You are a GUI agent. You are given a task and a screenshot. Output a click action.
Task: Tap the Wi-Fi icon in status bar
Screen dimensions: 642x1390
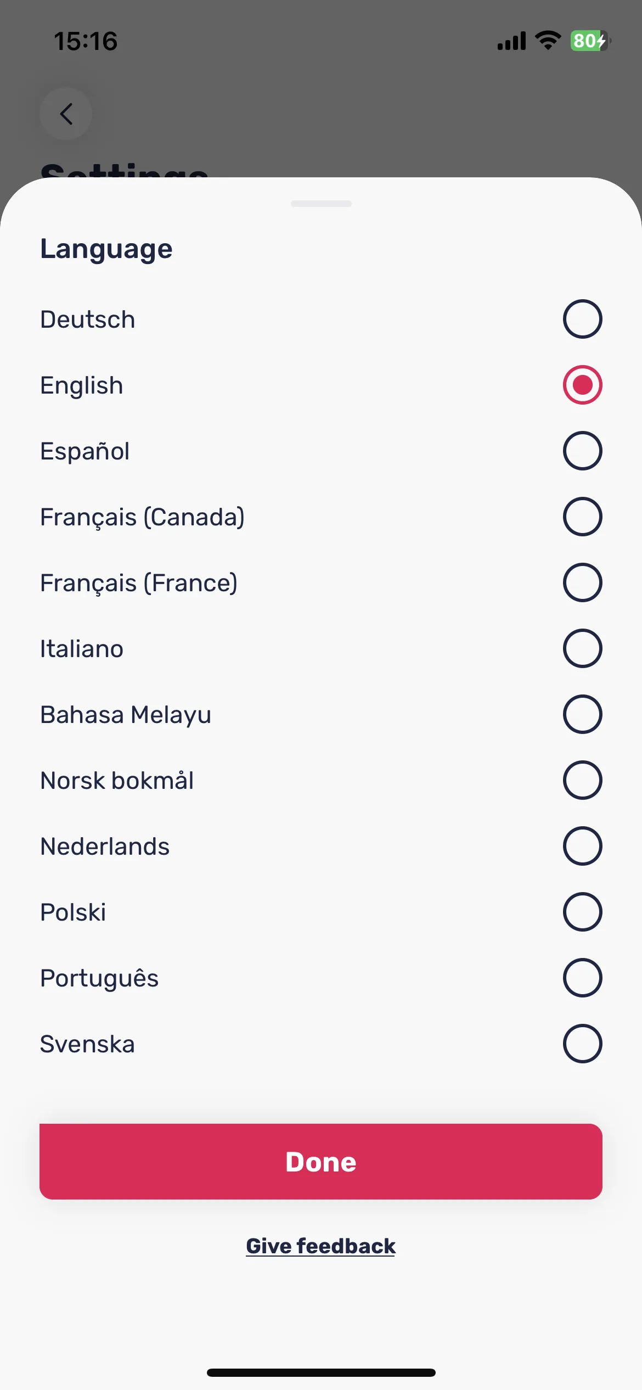(548, 40)
